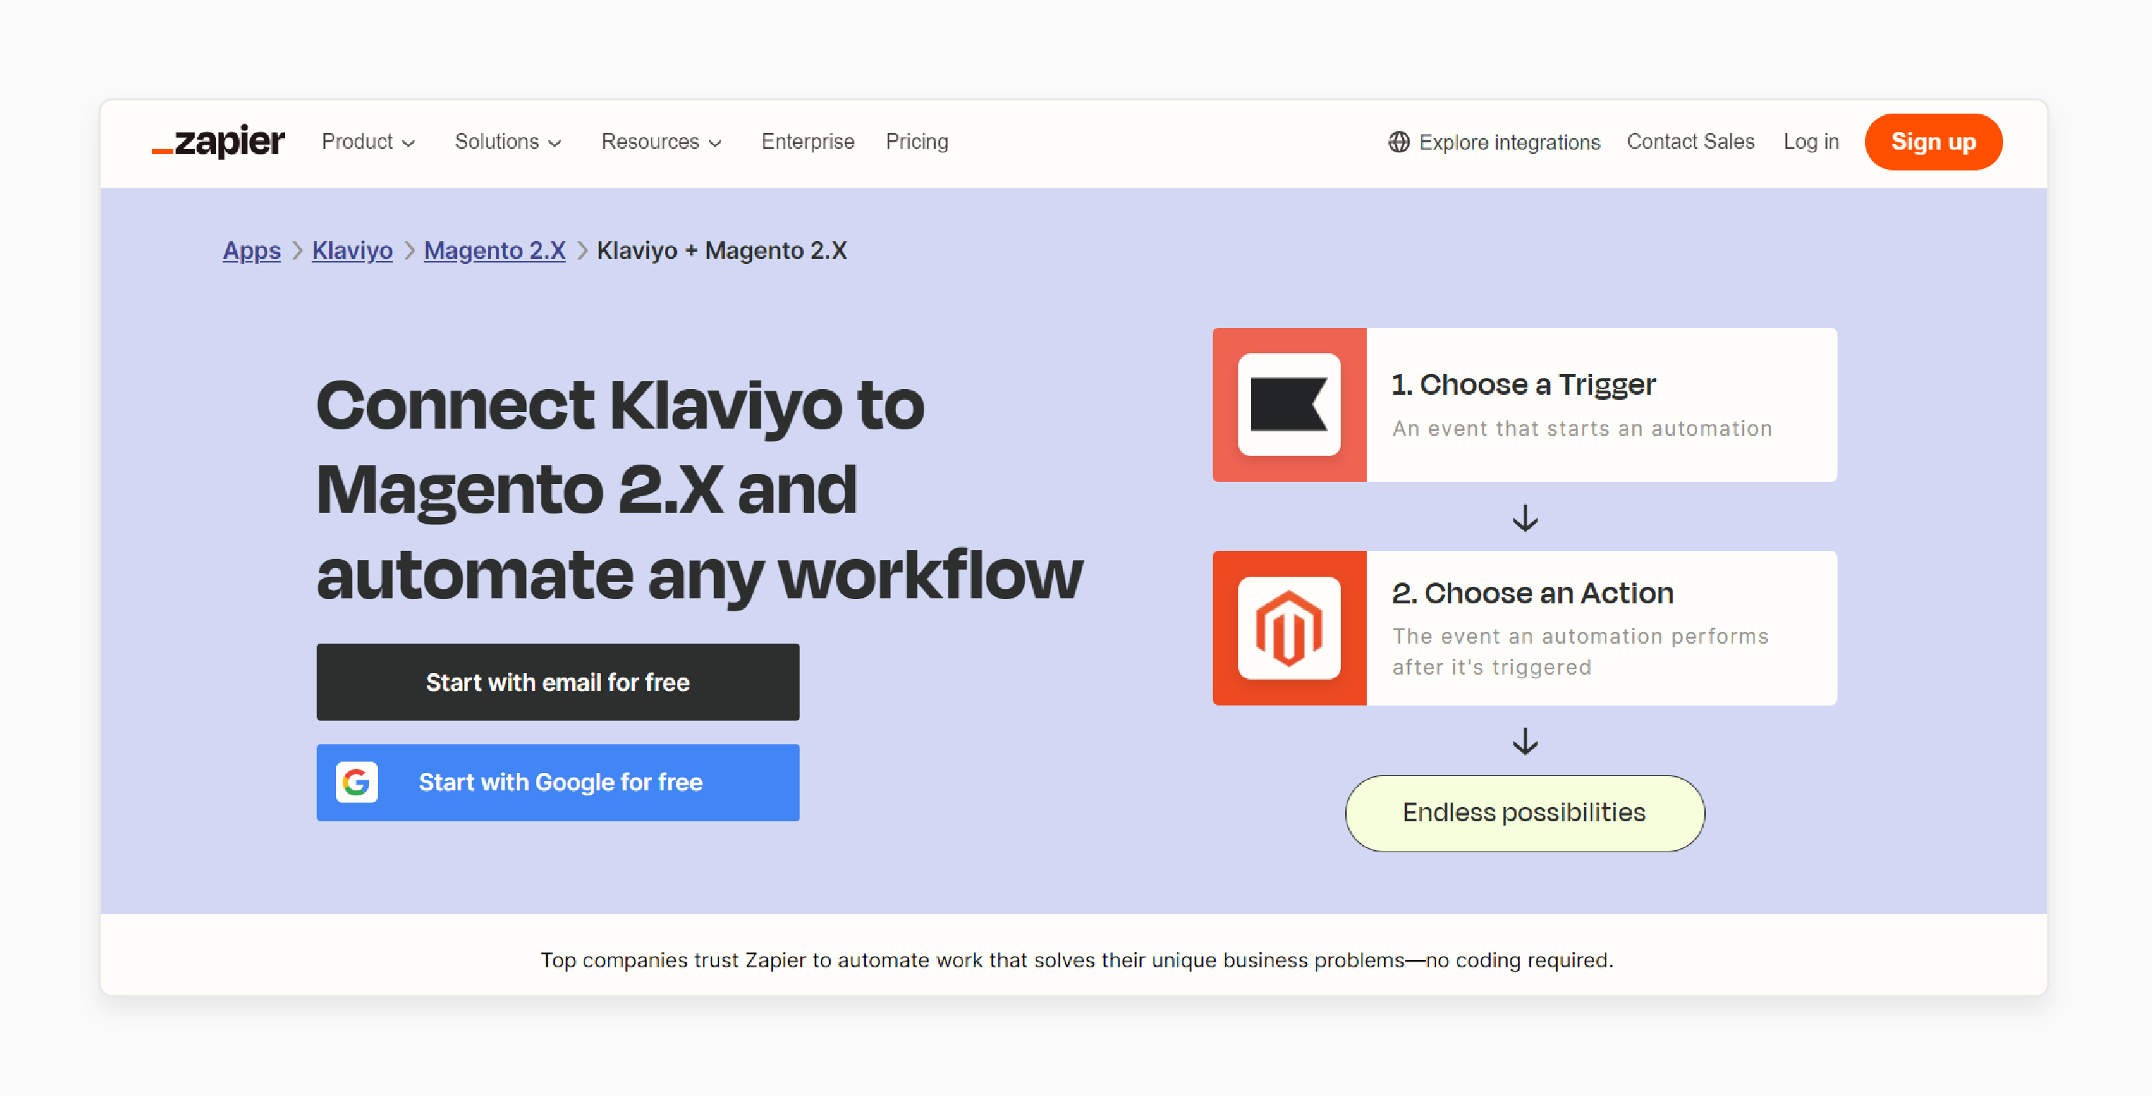
Task: Open the Klaviyo breadcrumb link
Action: [x=352, y=250]
